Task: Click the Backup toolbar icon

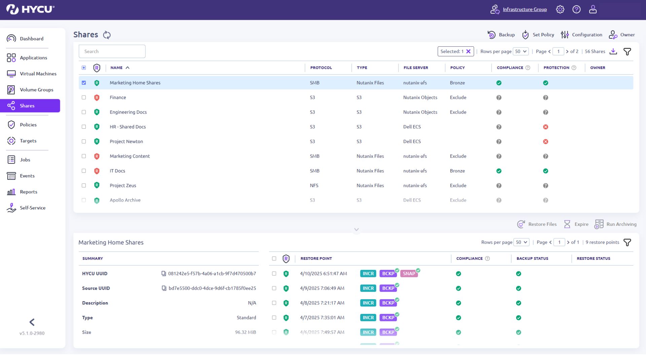Action: coord(492,35)
